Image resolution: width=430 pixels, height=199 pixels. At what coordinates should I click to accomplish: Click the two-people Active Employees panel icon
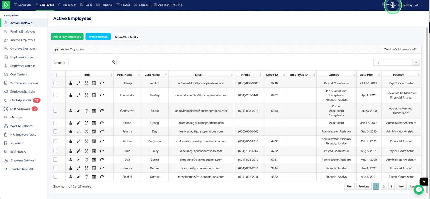56,49
